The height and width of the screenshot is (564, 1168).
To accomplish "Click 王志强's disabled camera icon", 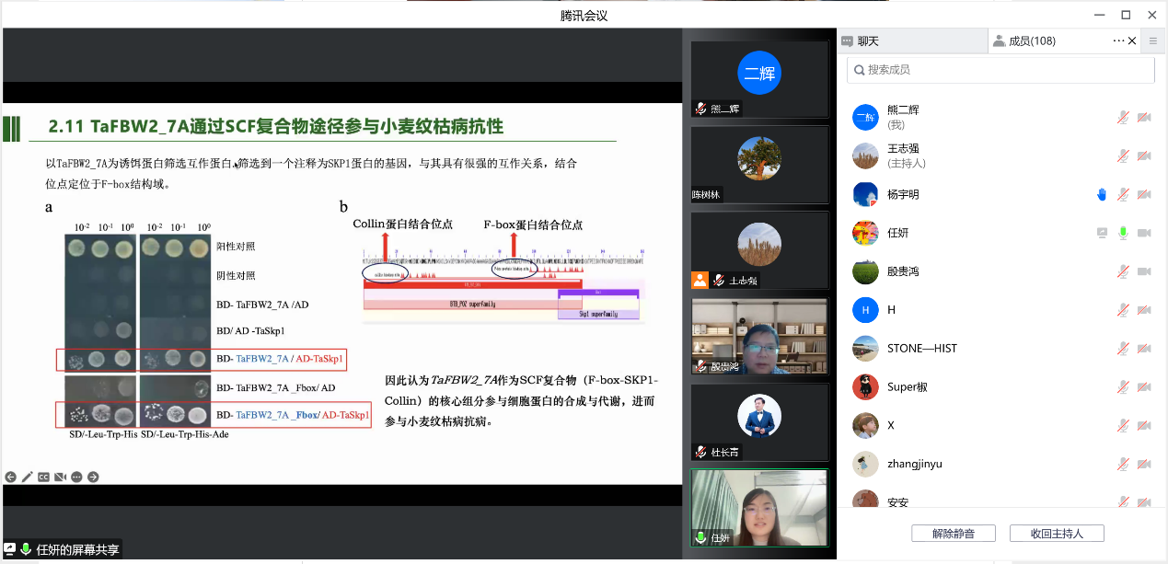I will click(1144, 155).
